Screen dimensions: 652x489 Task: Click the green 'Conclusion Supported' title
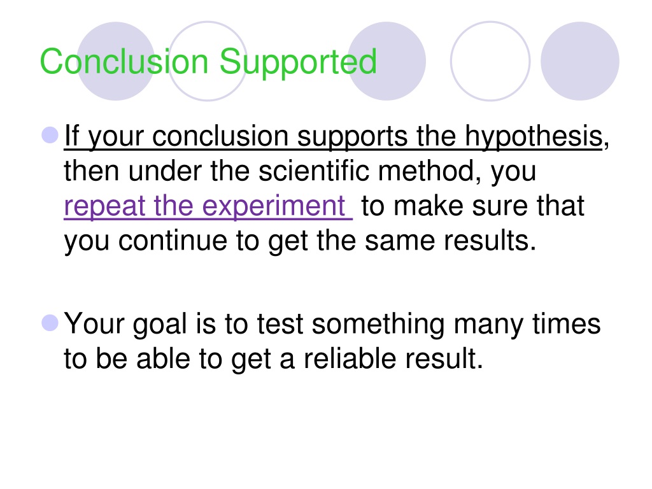[x=208, y=62]
